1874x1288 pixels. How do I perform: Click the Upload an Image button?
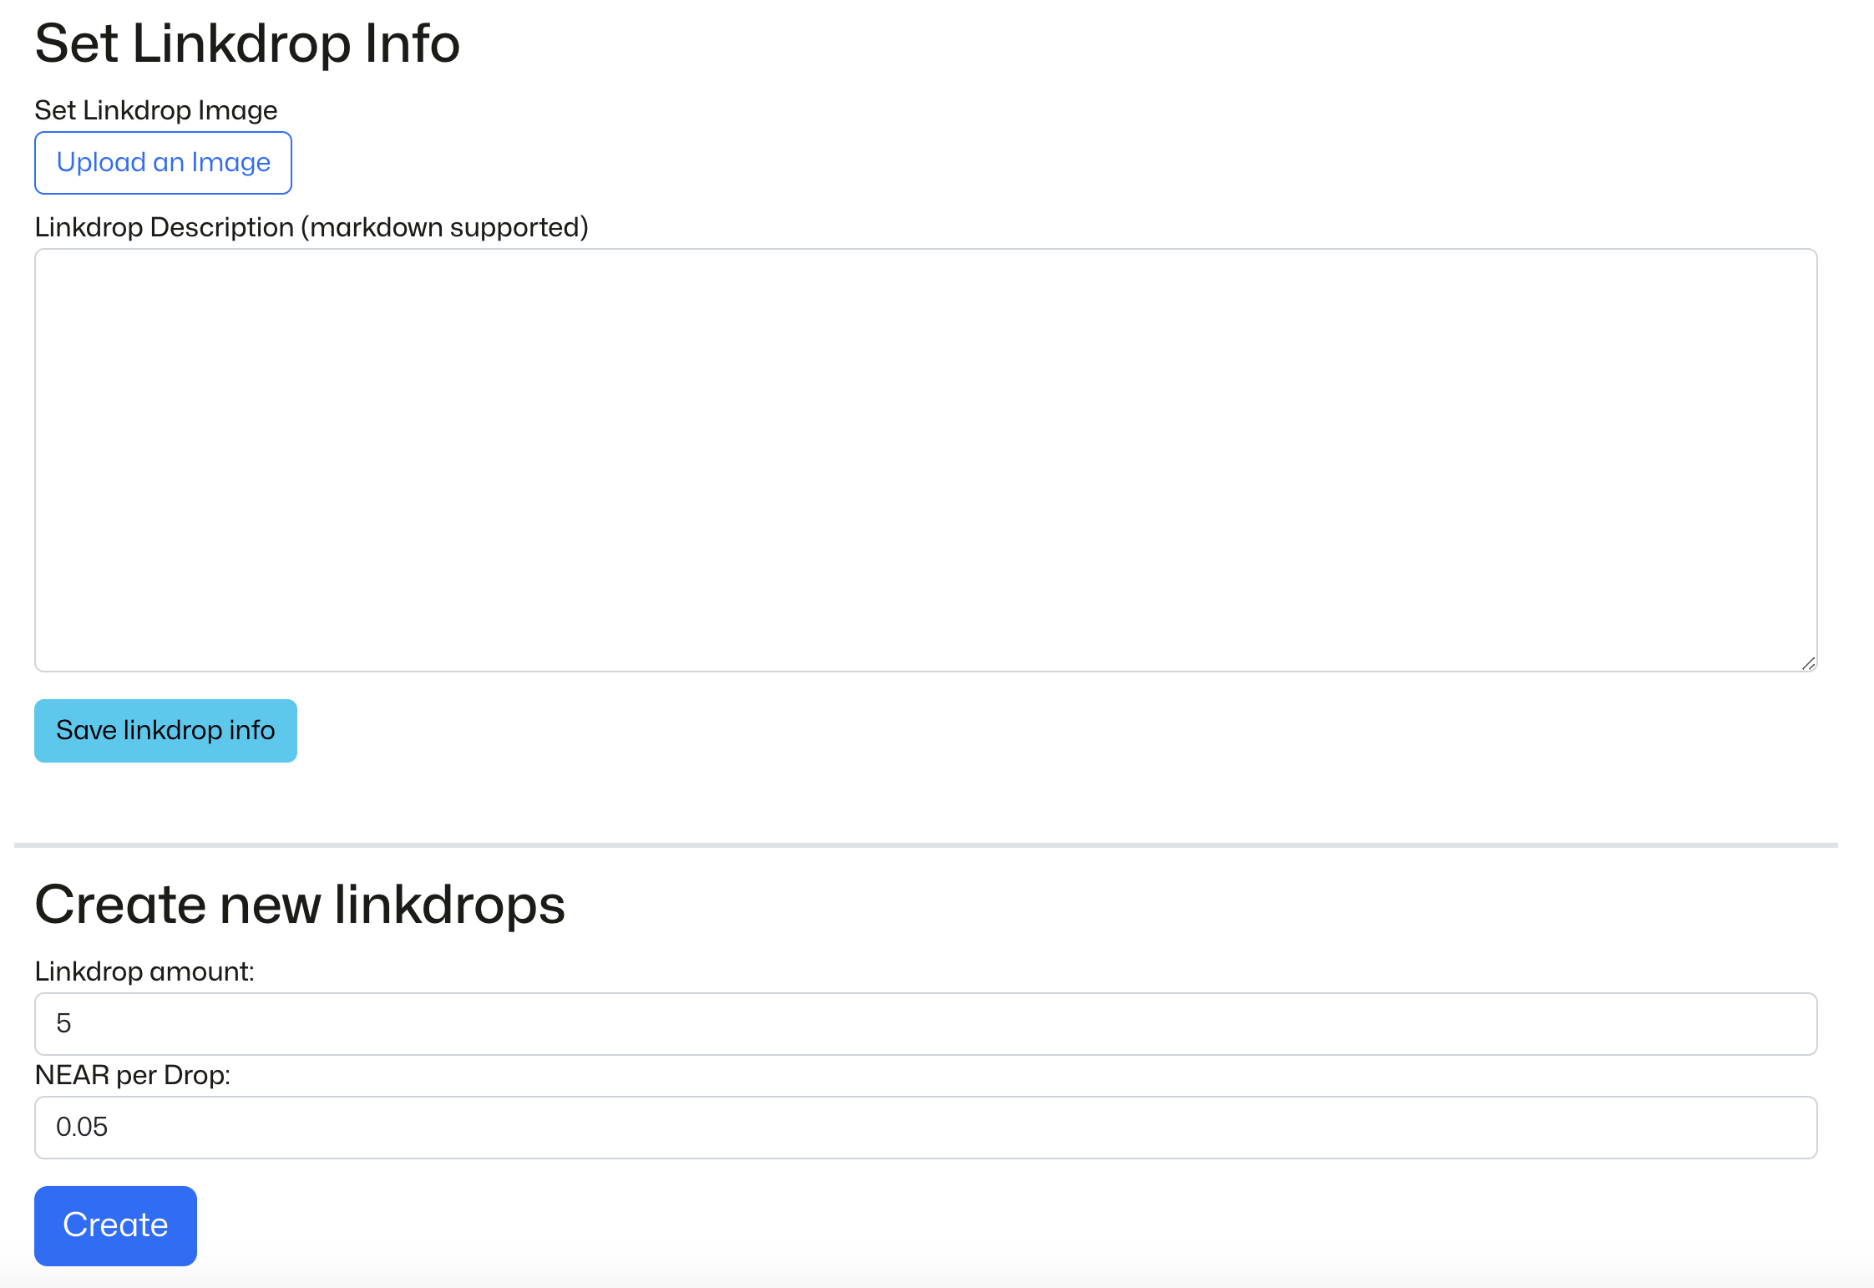(163, 163)
